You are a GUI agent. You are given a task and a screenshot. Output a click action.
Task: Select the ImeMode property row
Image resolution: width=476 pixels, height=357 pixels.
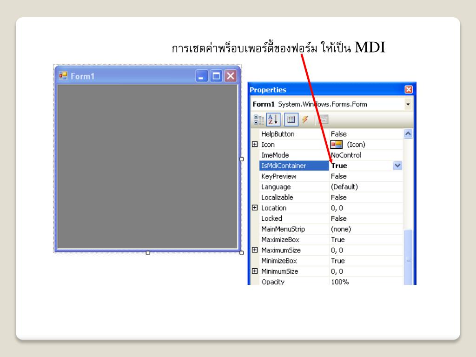(x=331, y=155)
